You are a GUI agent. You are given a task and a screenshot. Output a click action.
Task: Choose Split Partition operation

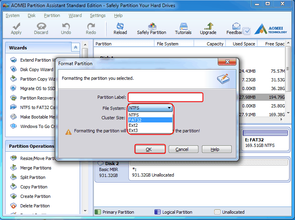[x=28, y=177]
